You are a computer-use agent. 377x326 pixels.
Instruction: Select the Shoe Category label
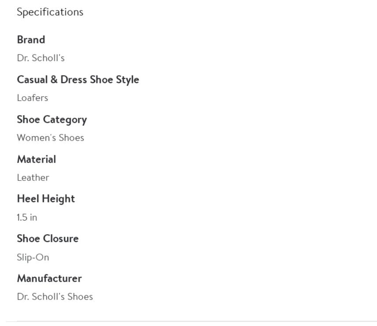(x=52, y=120)
